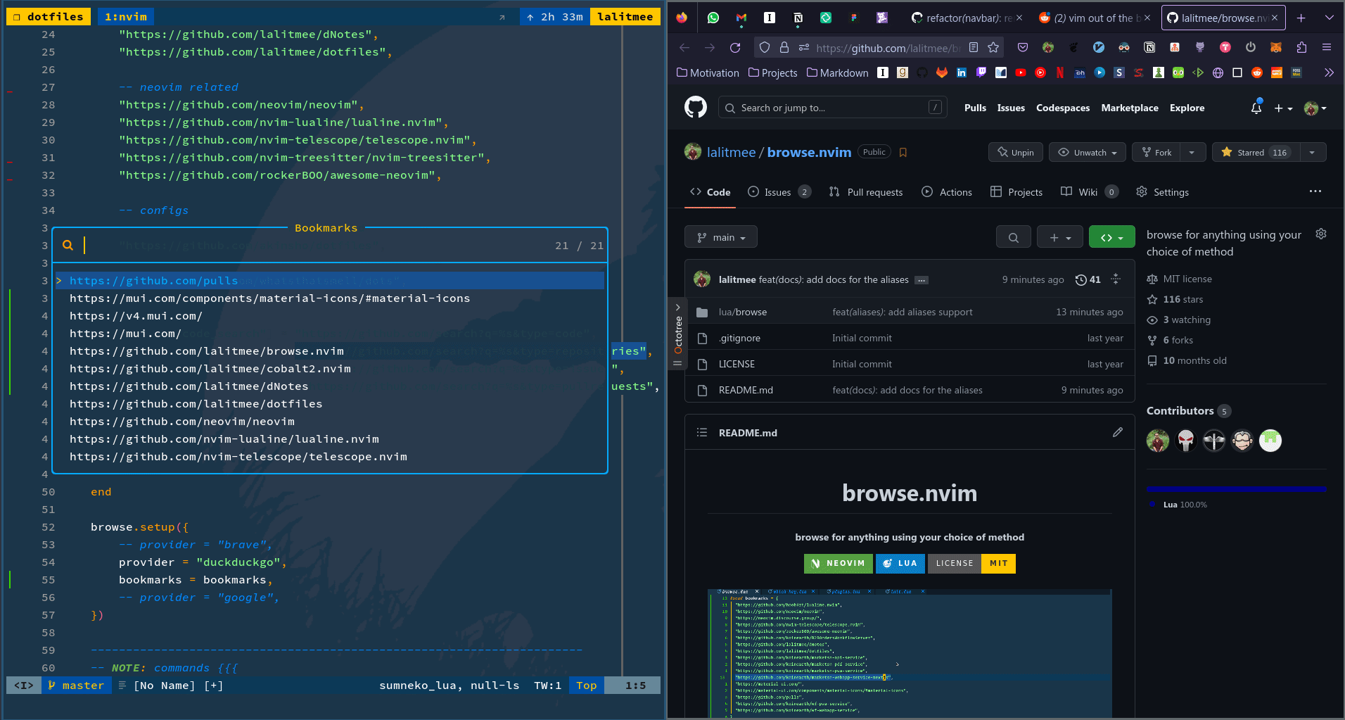Image resolution: width=1345 pixels, height=720 pixels.
Task: Unpin the browse.nvim repository
Action: click(x=1016, y=152)
